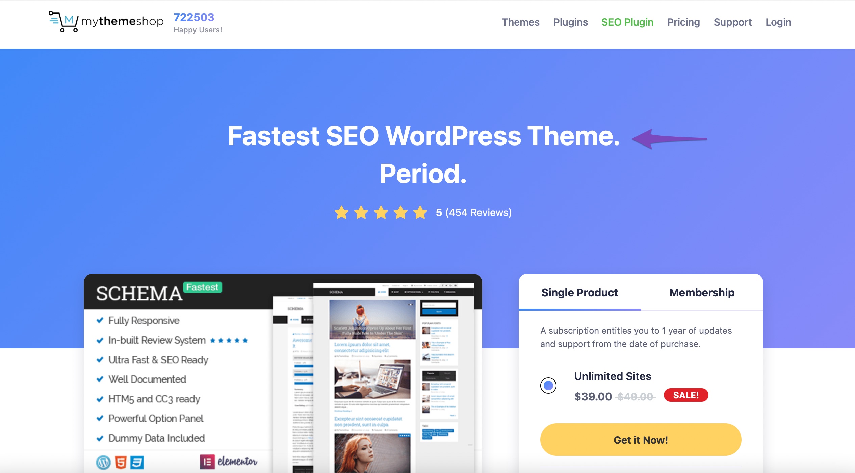Select the Single Product tab
Image resolution: width=855 pixels, height=473 pixels.
[x=579, y=292]
